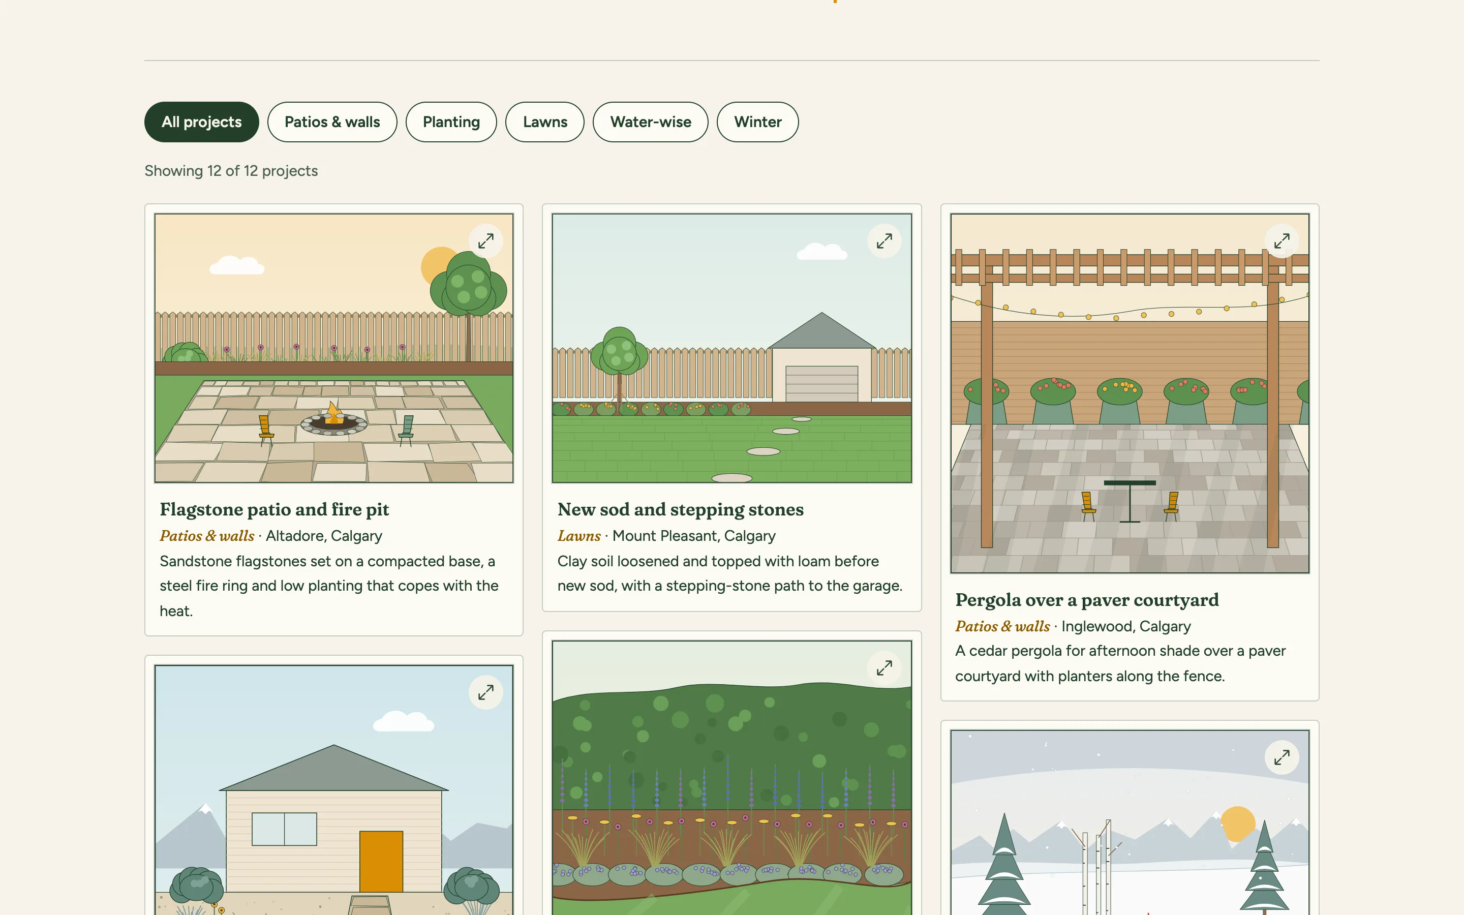Click the Pergola over a paver courtyard title
This screenshot has width=1464, height=915.
(1087, 600)
